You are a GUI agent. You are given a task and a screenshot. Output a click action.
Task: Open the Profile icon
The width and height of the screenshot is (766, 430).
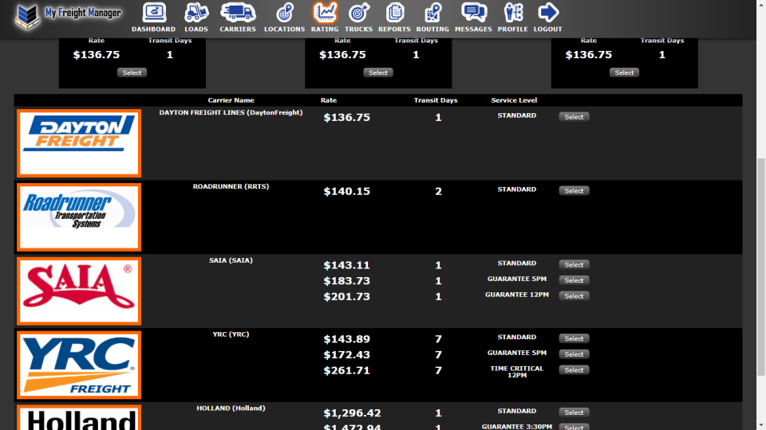(513, 13)
